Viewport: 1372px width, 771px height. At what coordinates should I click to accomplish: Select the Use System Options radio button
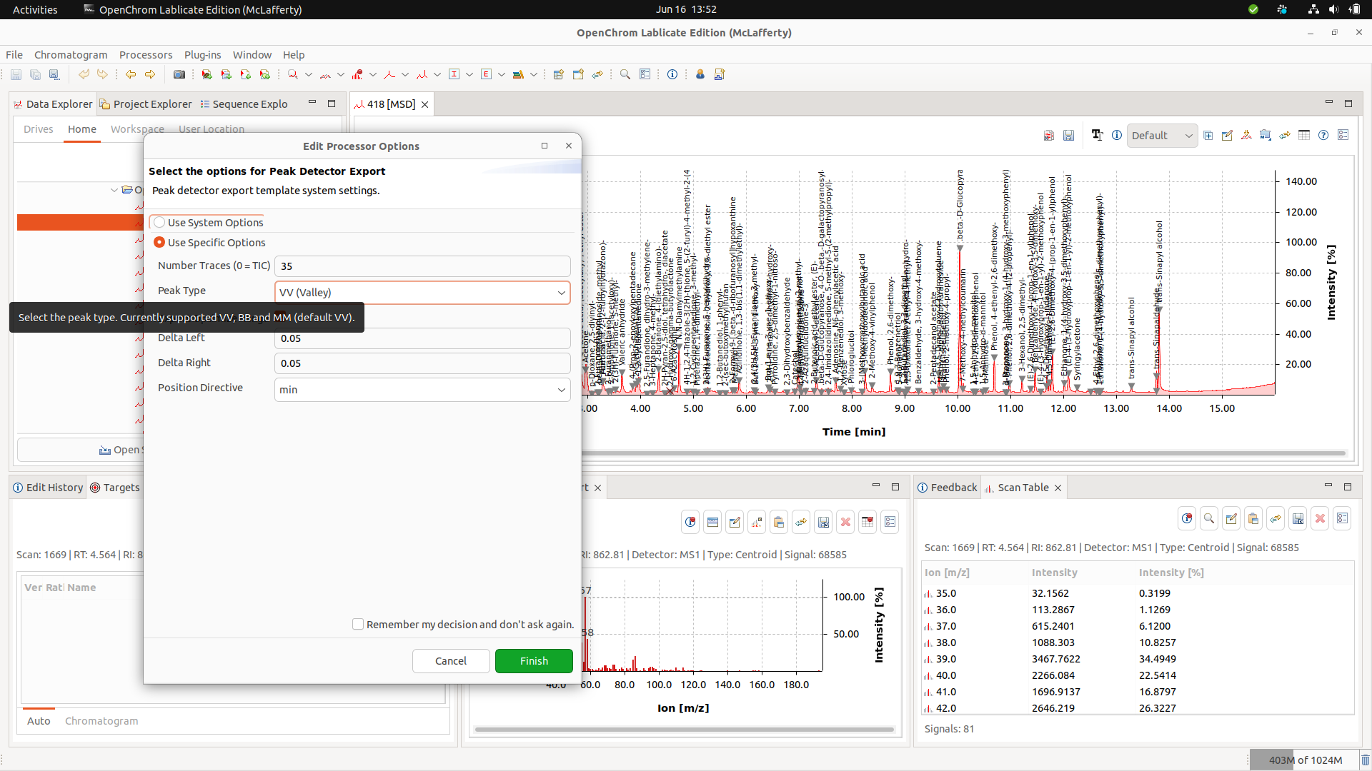click(x=159, y=222)
